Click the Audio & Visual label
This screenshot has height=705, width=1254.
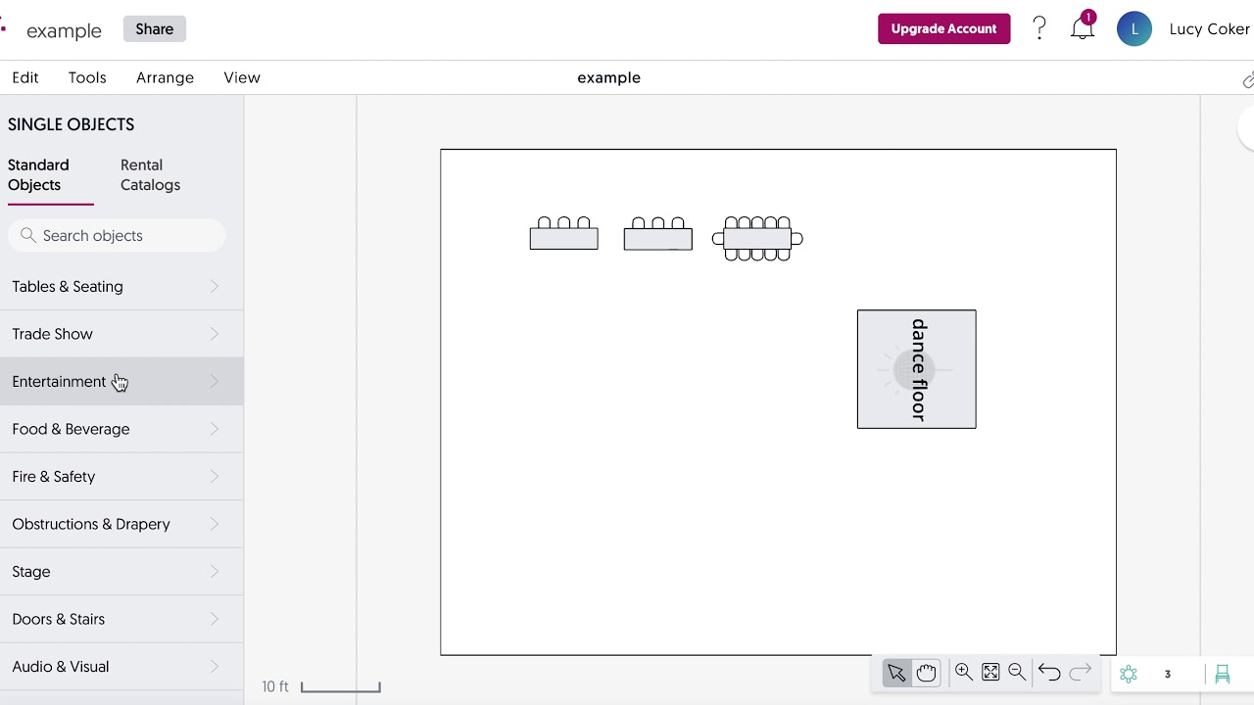pos(61,667)
